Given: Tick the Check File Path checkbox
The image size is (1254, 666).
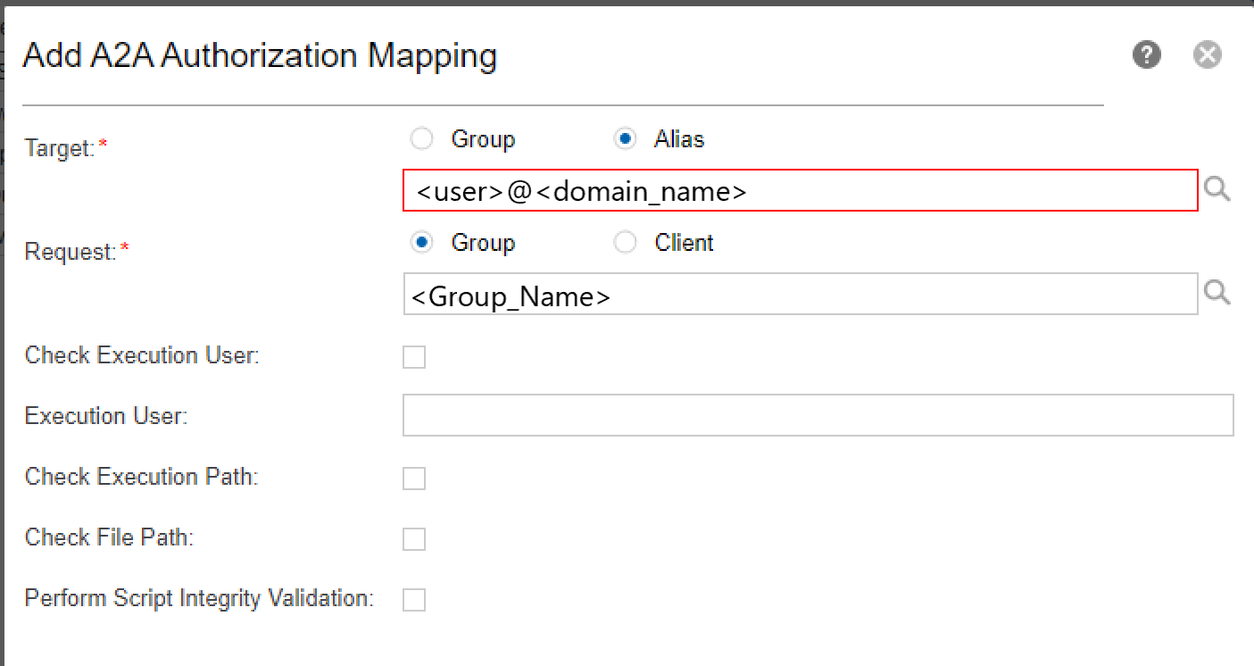Looking at the screenshot, I should [414, 539].
